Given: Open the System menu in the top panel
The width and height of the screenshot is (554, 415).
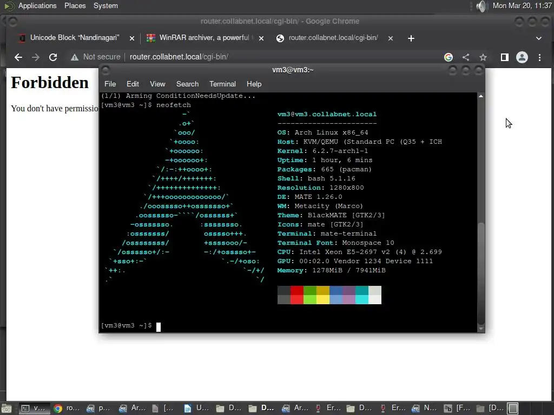Looking at the screenshot, I should tap(105, 5).
